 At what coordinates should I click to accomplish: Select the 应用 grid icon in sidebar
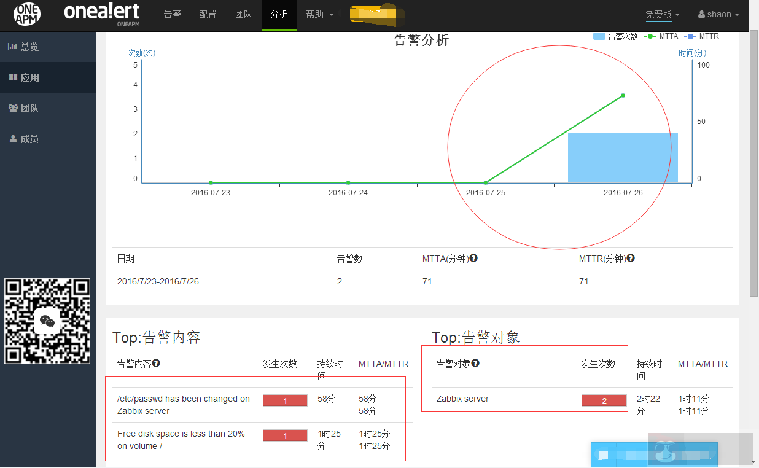click(14, 77)
